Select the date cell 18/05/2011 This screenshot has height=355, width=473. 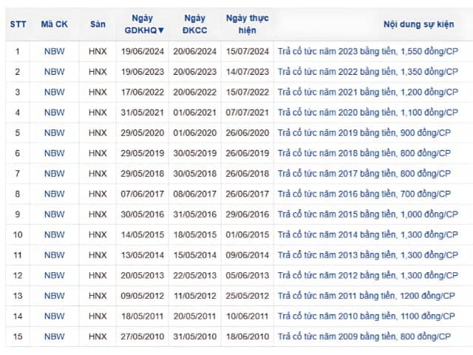pos(143,316)
